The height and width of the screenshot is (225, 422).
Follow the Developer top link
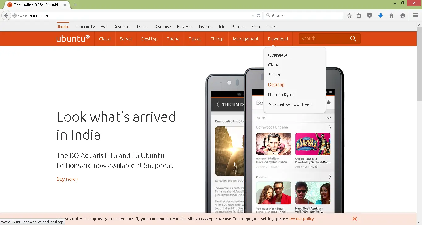122,27
